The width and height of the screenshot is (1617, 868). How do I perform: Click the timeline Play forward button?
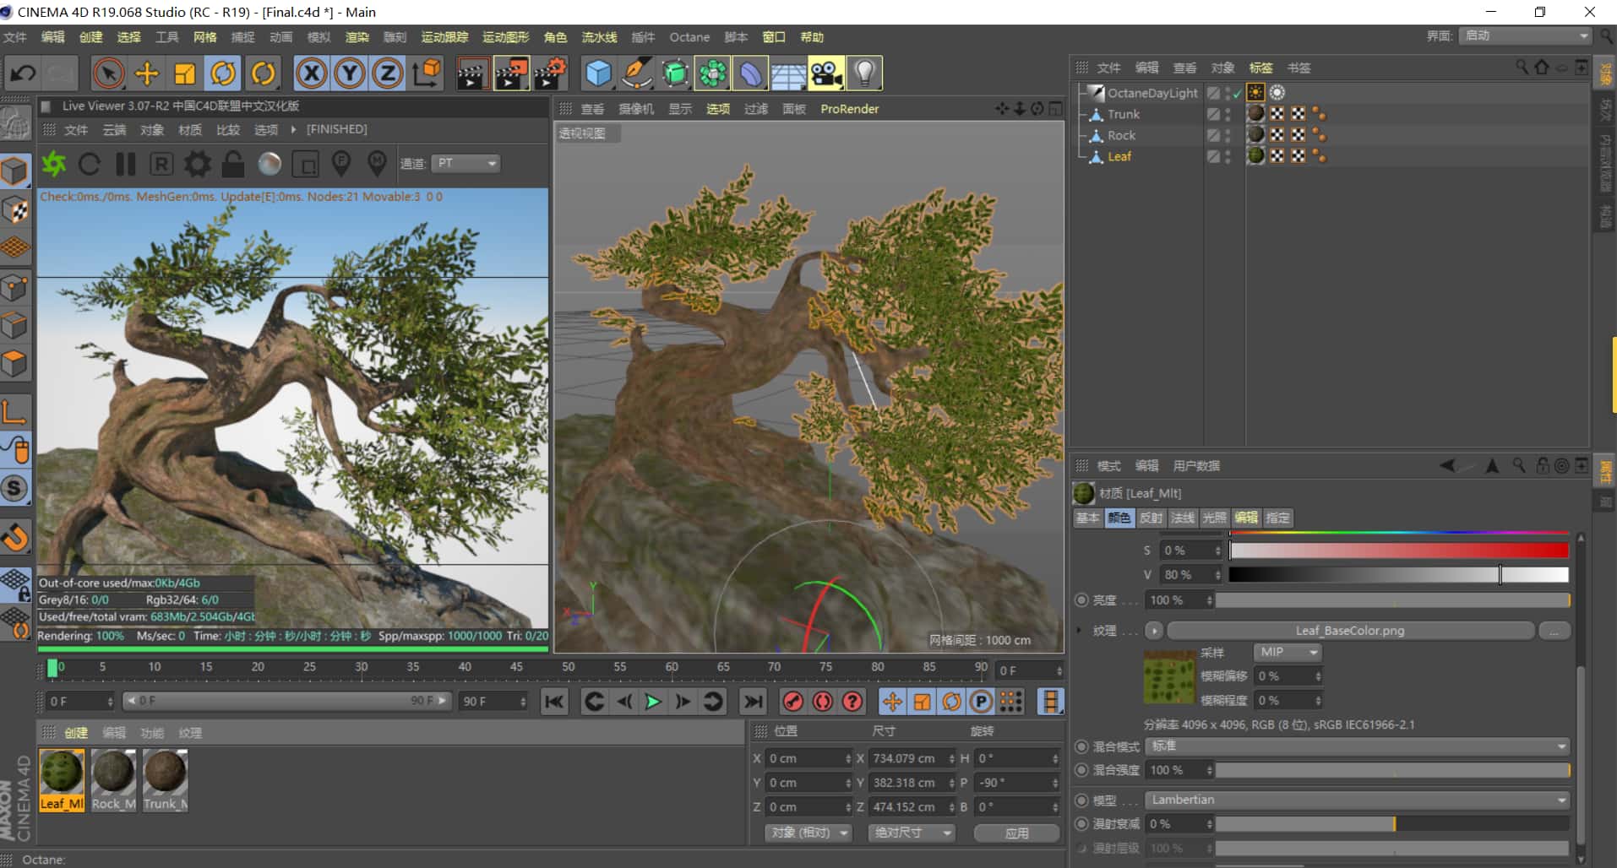(652, 702)
